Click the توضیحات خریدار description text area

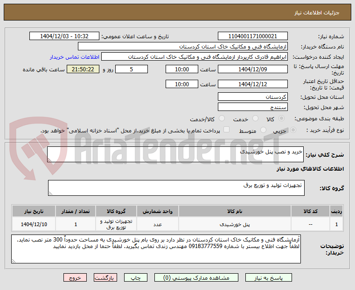pos(156,249)
